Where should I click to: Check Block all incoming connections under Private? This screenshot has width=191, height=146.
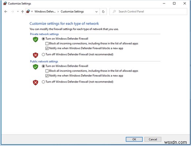click(x=47, y=43)
